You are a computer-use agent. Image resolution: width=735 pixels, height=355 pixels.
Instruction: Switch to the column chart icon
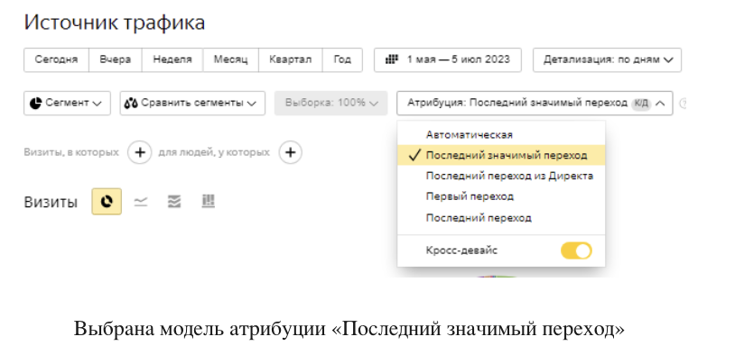[208, 202]
